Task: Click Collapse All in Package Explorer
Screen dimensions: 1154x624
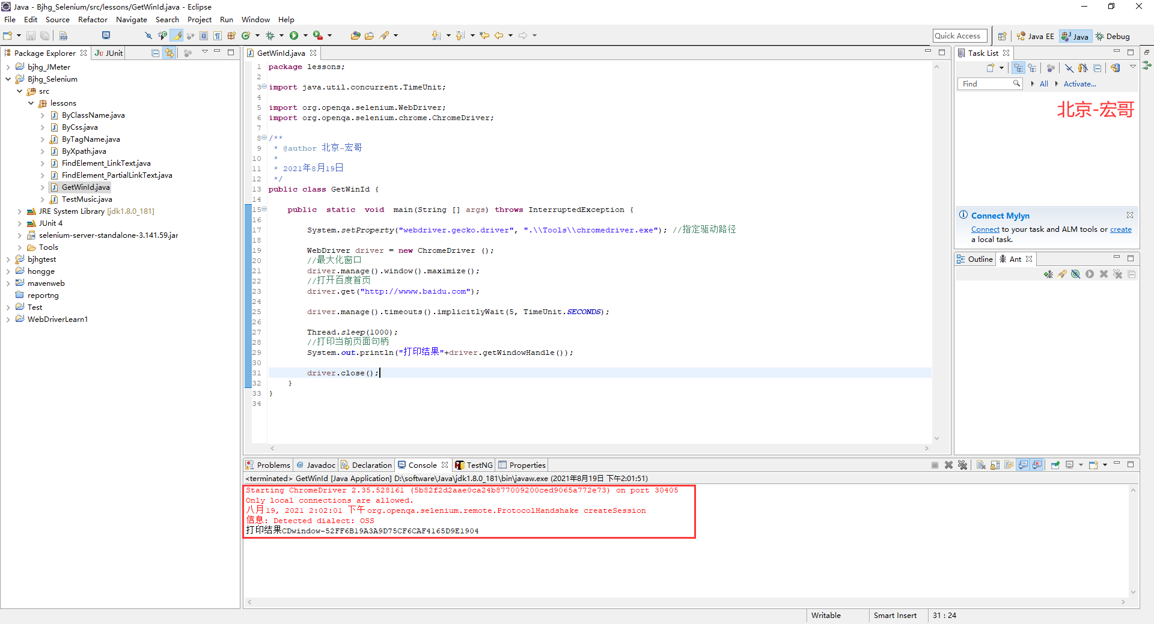Action: [156, 53]
